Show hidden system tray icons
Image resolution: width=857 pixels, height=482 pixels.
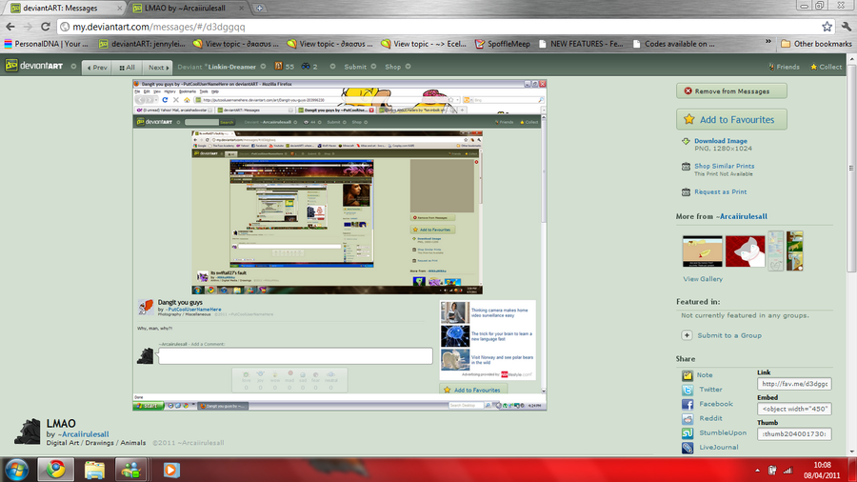[x=757, y=470]
